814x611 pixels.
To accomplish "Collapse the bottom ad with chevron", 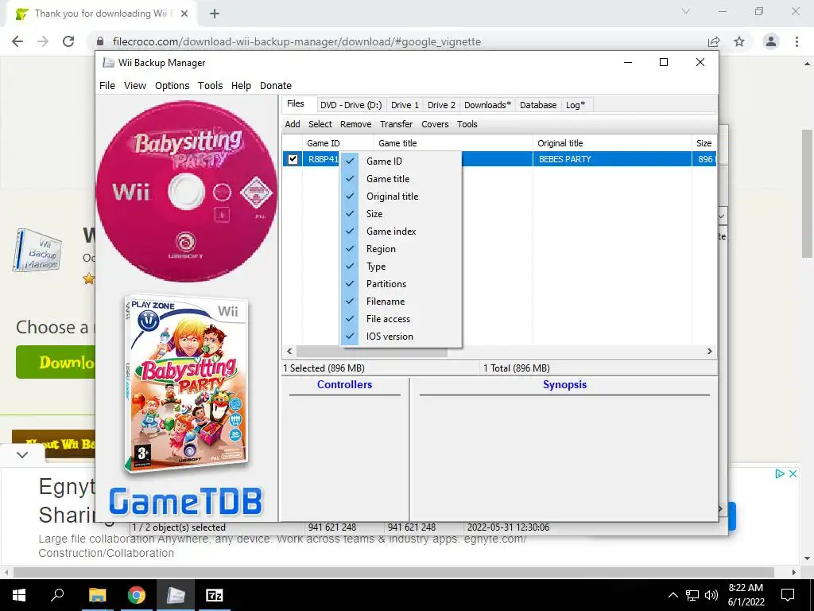I will pos(21,454).
